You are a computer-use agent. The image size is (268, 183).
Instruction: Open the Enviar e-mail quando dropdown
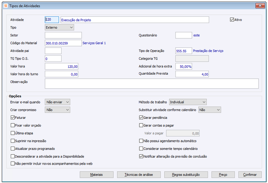coord(57,102)
